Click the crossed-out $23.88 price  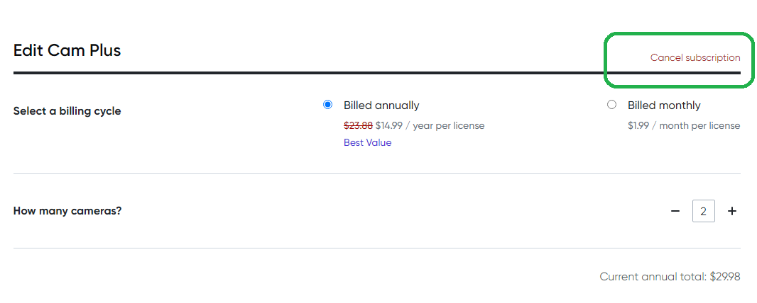tap(358, 125)
